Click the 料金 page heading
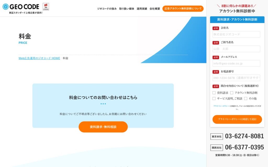The image size is (268, 167). 25,36
